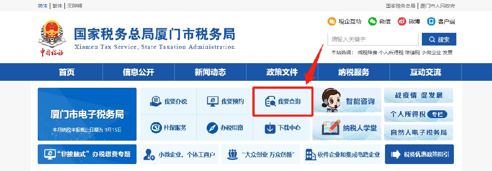
Task: Open the 信息公开 navigation tab
Action: click(139, 72)
